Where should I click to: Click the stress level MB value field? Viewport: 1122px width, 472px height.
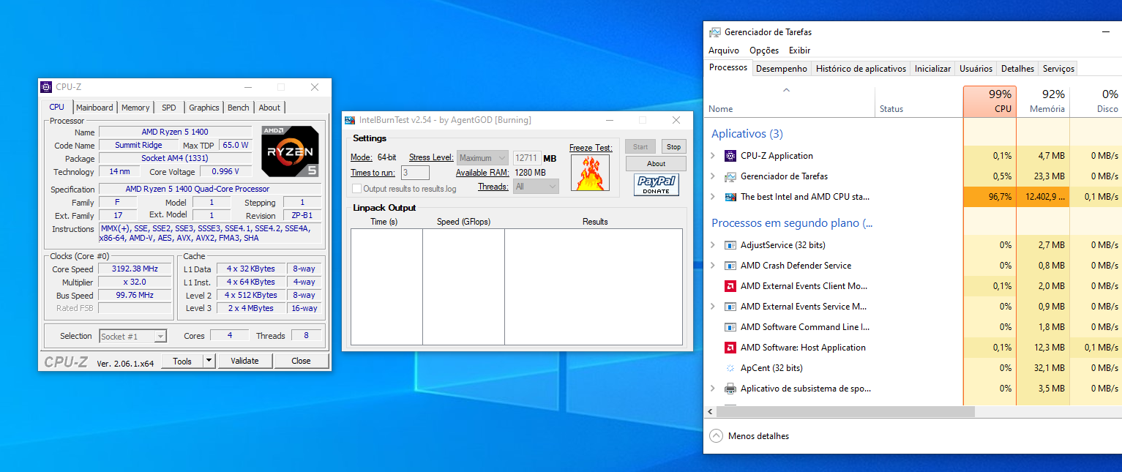point(527,158)
